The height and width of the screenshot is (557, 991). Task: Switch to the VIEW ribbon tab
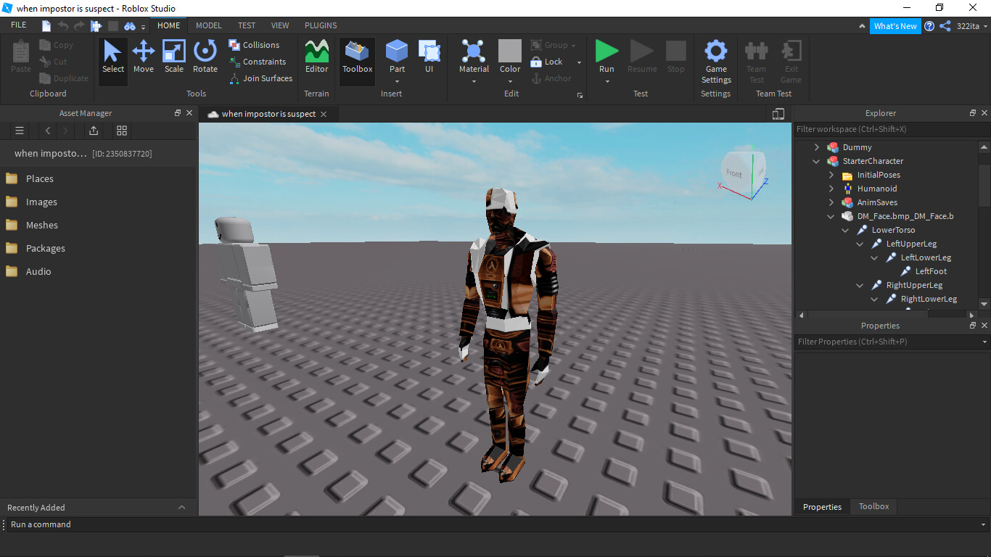(280, 25)
